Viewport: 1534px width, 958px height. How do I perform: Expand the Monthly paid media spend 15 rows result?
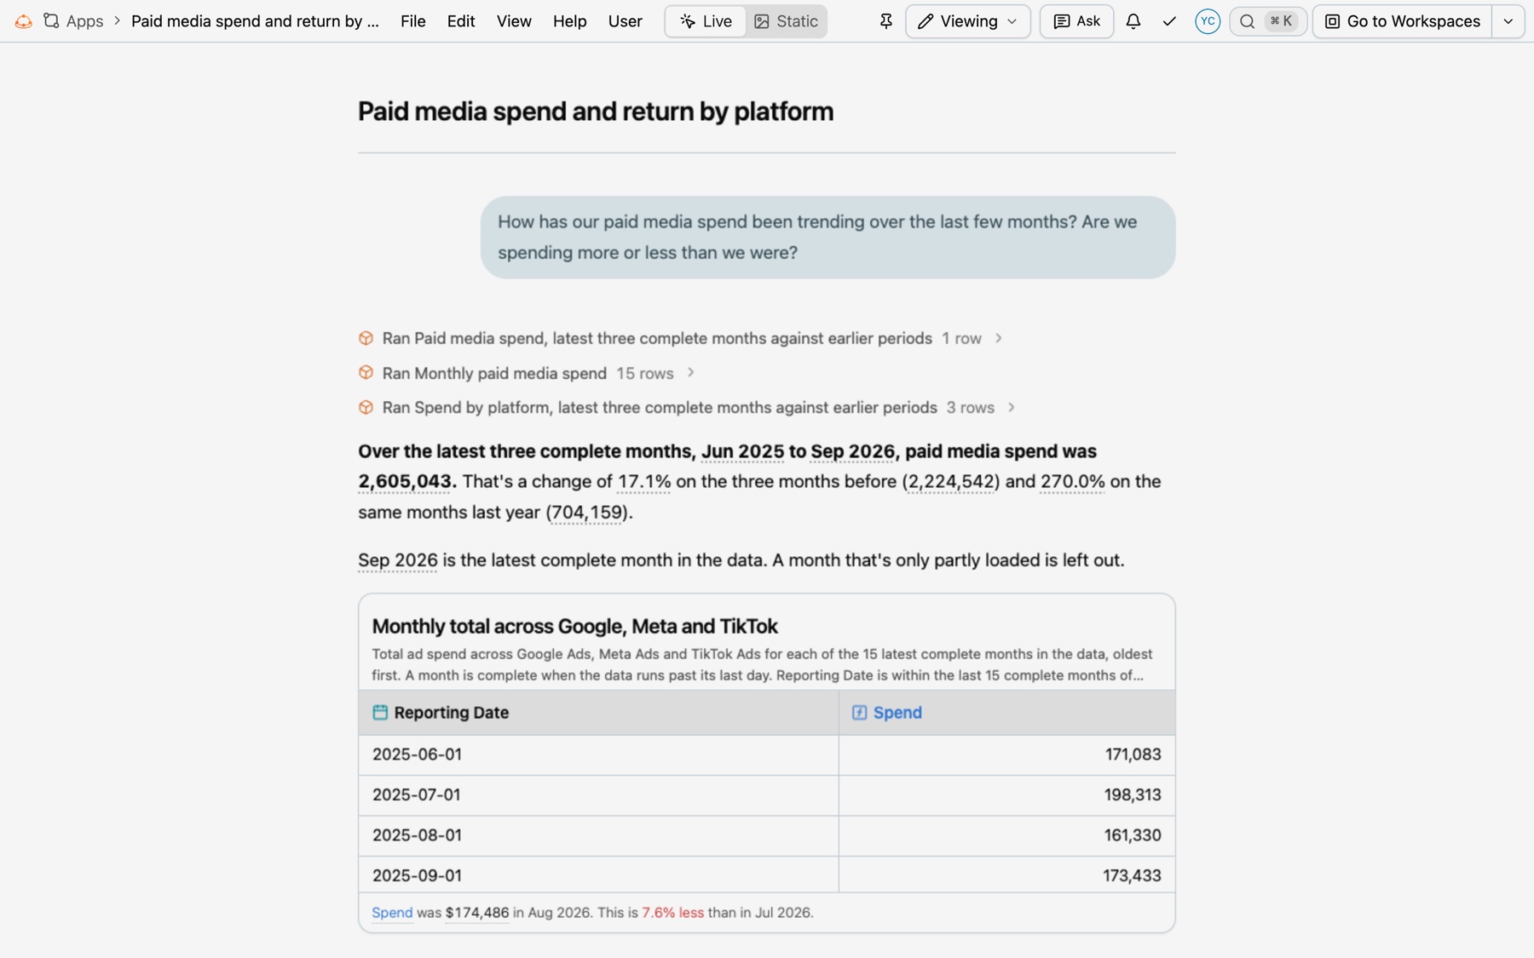690,373
